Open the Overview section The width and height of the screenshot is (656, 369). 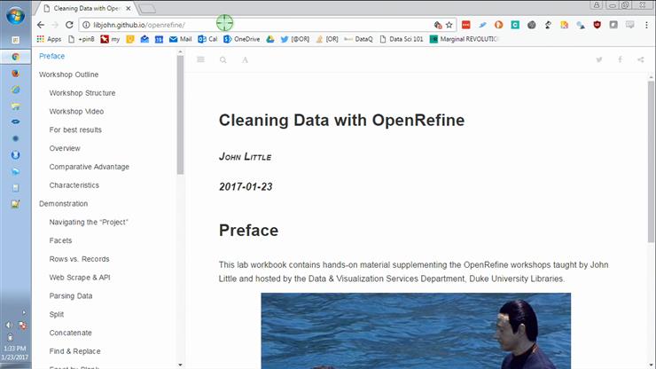[x=65, y=148]
